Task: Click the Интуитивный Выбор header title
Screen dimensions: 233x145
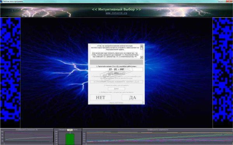Action: 116,9
